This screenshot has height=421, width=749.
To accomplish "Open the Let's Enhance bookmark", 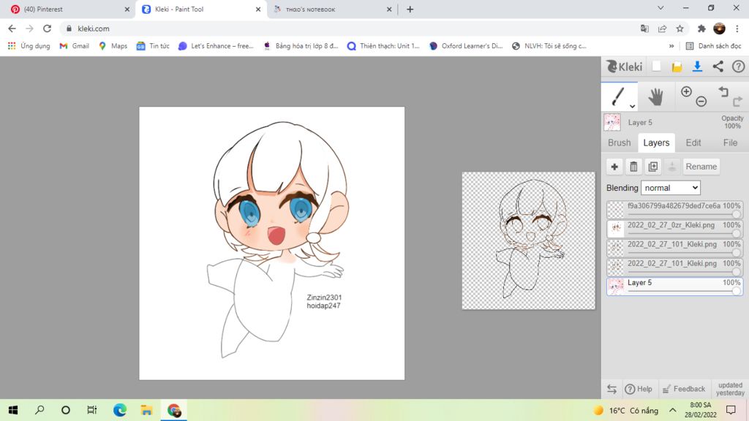I will (x=216, y=46).
